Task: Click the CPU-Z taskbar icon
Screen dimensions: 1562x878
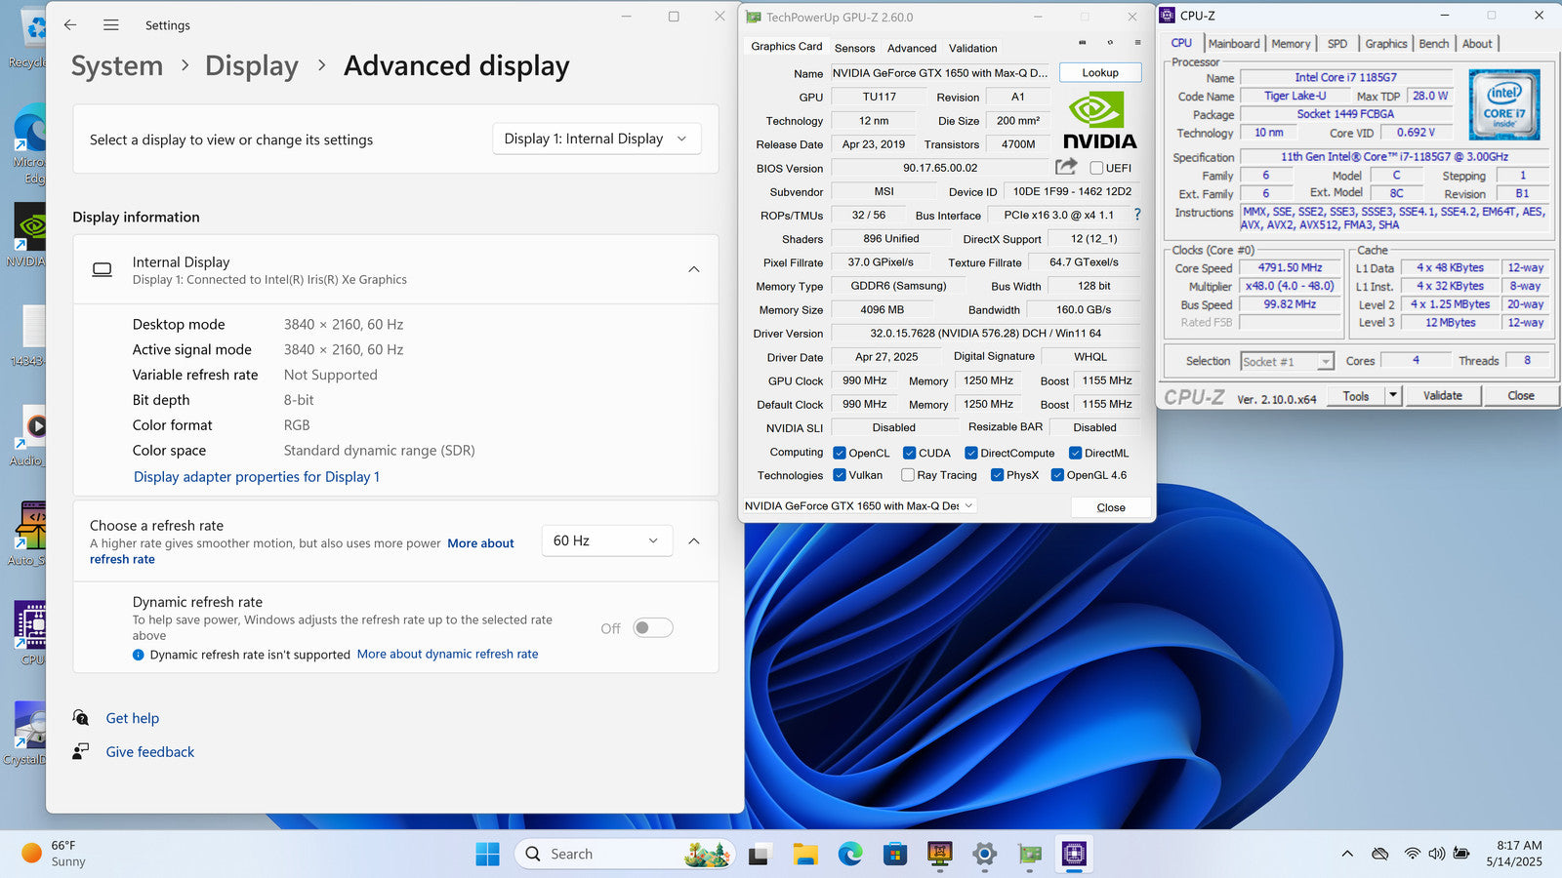Action: [1074, 855]
